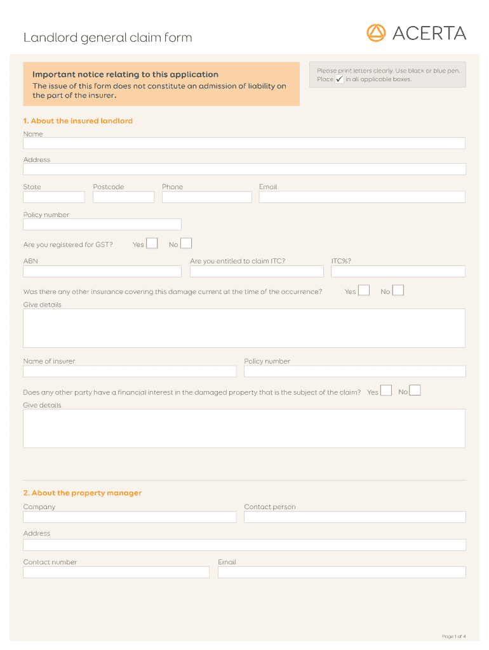489x650 pixels.
Task: Select the ITC% input field
Action: 398,272
